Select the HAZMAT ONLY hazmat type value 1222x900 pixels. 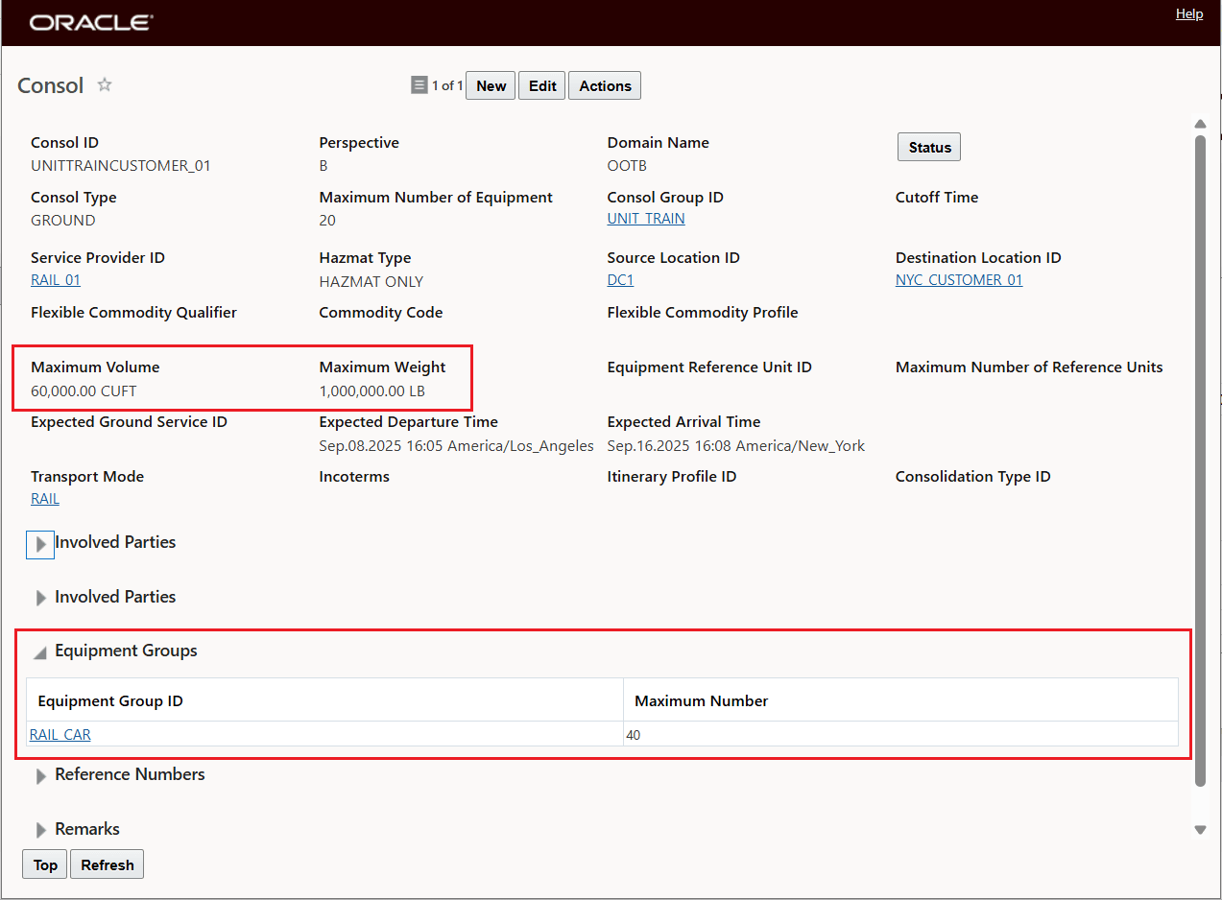tap(371, 281)
